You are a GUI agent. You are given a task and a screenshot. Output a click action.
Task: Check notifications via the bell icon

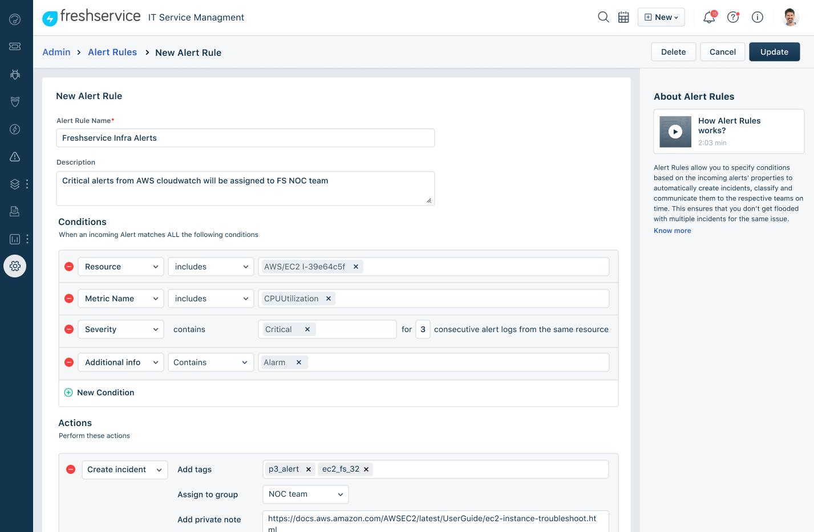pos(708,18)
